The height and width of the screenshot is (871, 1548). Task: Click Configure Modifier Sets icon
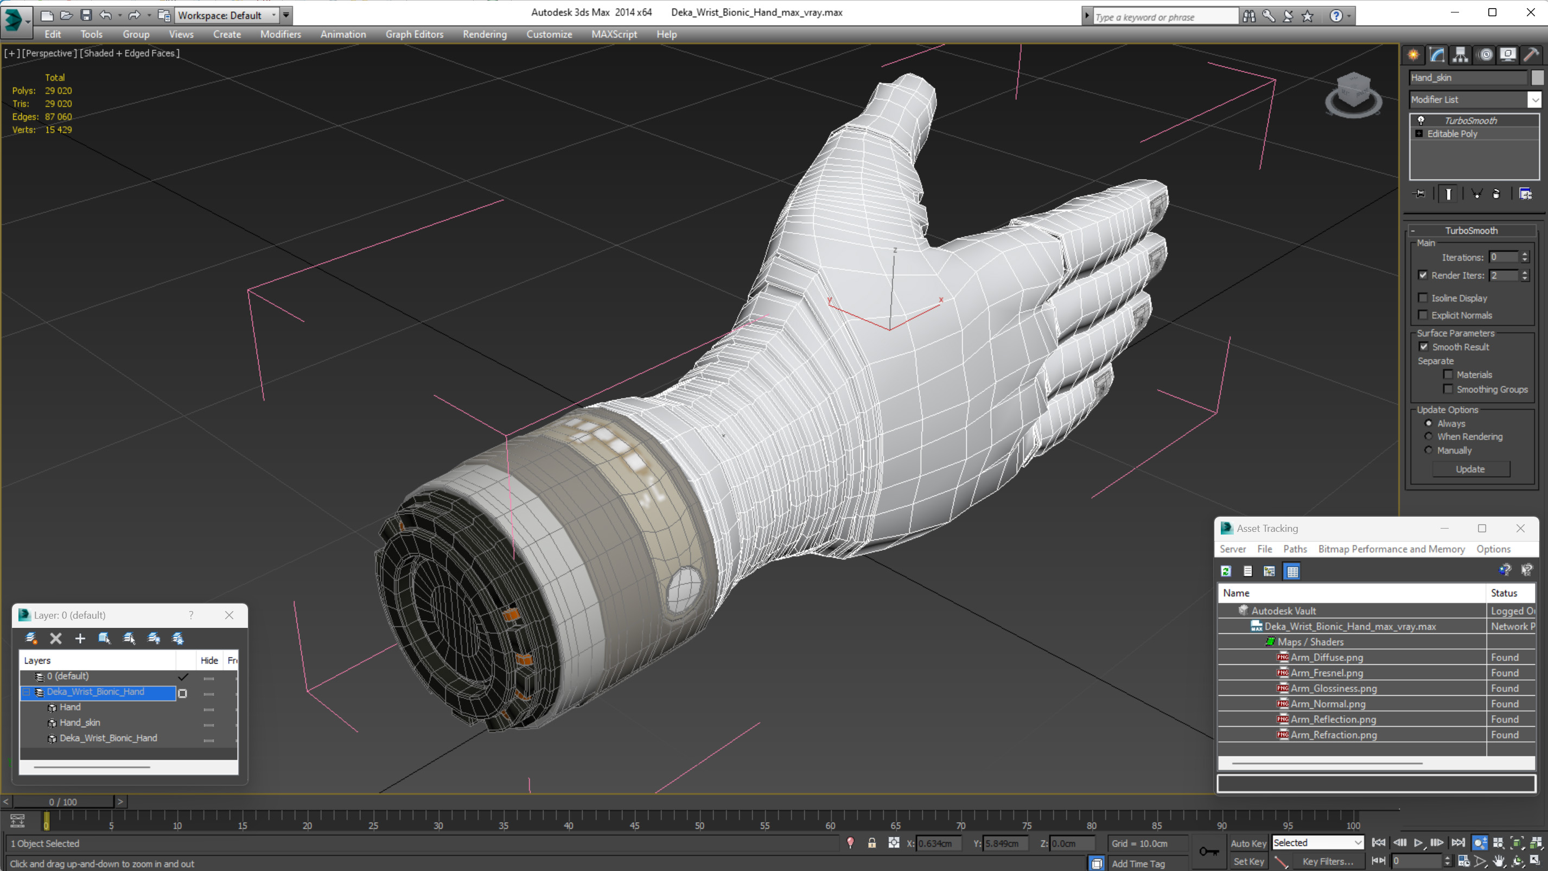[x=1525, y=194]
